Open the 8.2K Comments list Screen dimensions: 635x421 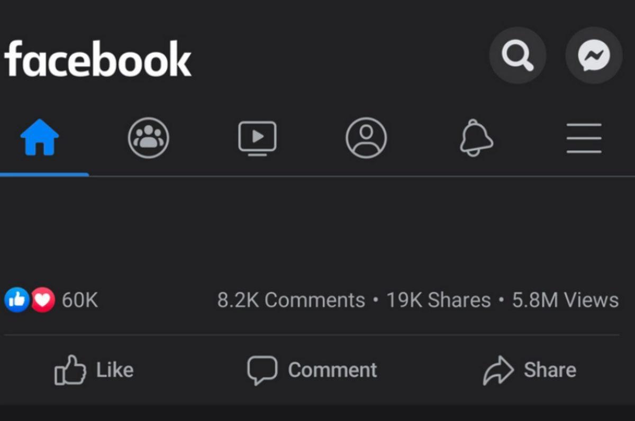coord(291,299)
